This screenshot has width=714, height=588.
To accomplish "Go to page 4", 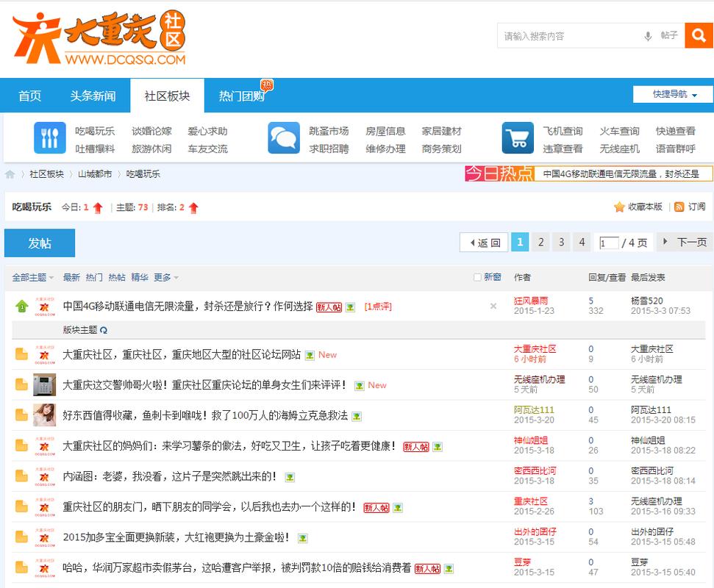I will (x=582, y=242).
